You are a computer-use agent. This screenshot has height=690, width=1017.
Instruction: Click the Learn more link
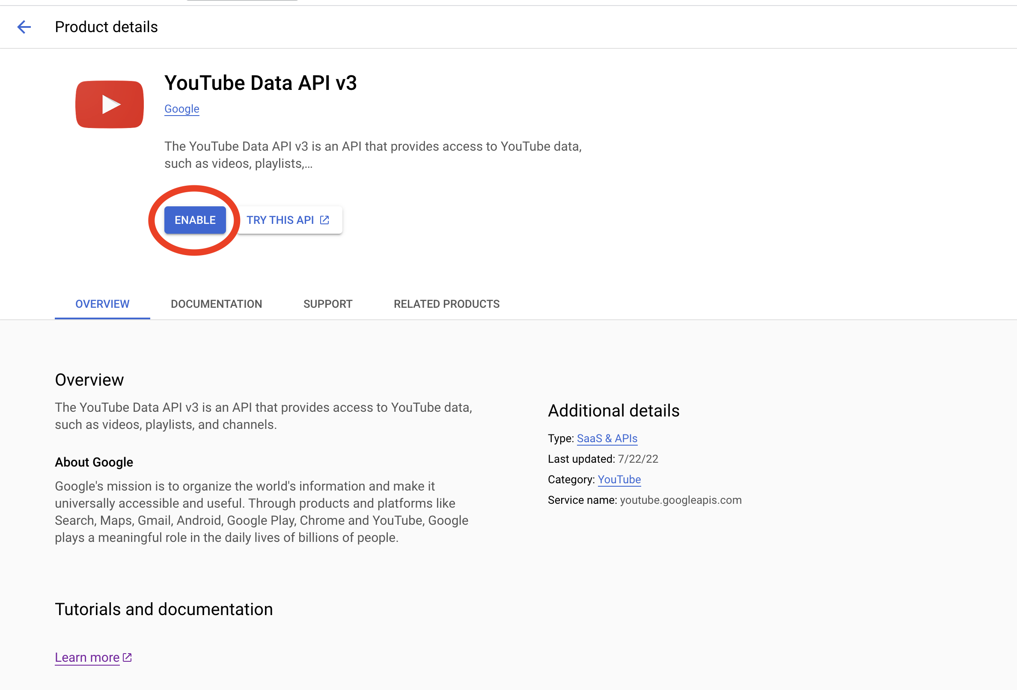point(87,657)
